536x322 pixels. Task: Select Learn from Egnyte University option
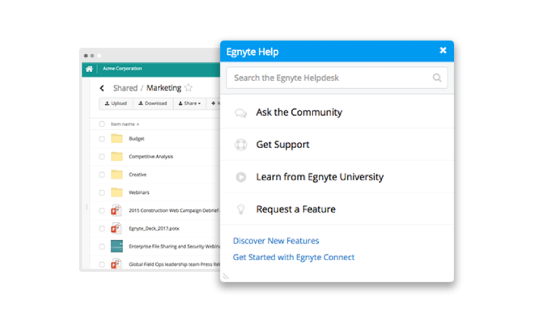[x=337, y=176]
